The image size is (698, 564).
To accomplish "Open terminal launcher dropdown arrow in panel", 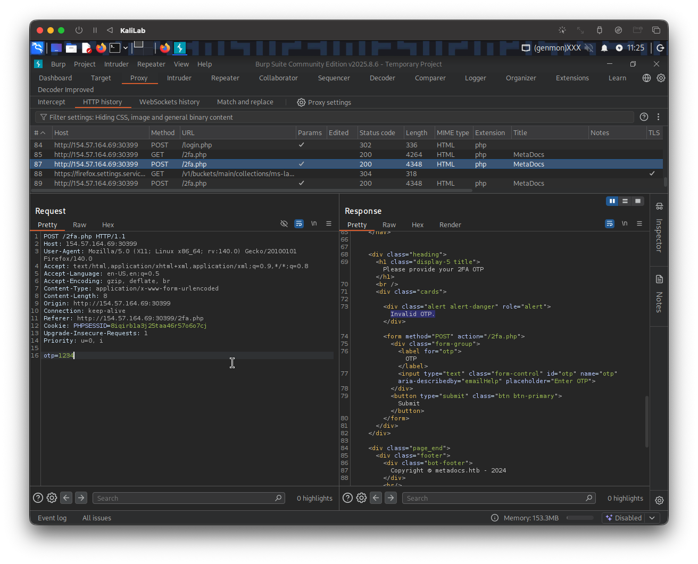I will click(x=126, y=48).
